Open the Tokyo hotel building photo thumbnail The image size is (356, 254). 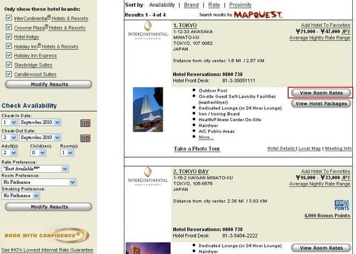click(x=148, y=110)
